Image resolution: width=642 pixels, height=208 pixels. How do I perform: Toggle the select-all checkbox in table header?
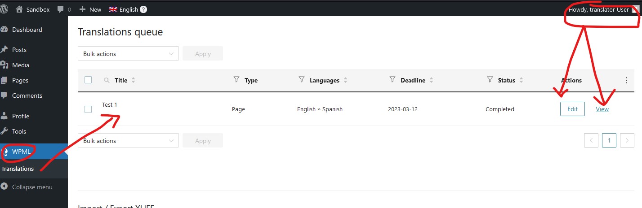coord(88,80)
